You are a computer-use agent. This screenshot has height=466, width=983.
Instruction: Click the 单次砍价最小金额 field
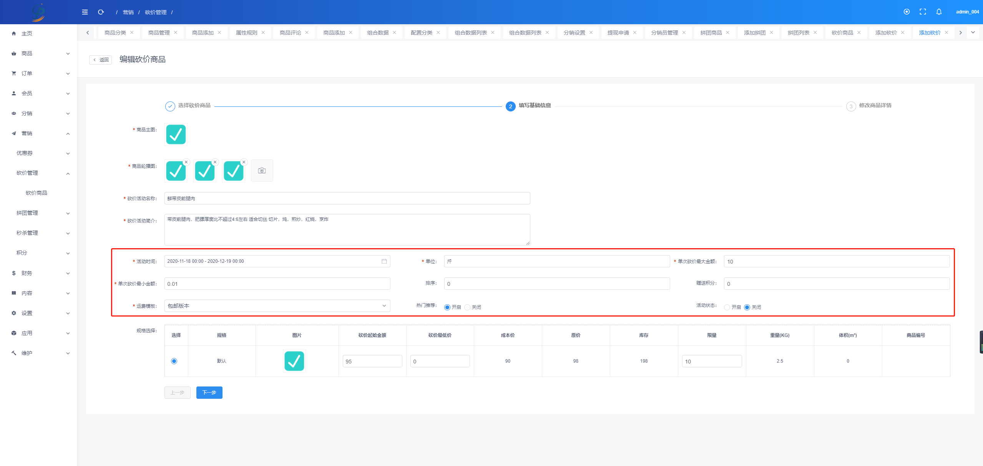click(x=277, y=284)
